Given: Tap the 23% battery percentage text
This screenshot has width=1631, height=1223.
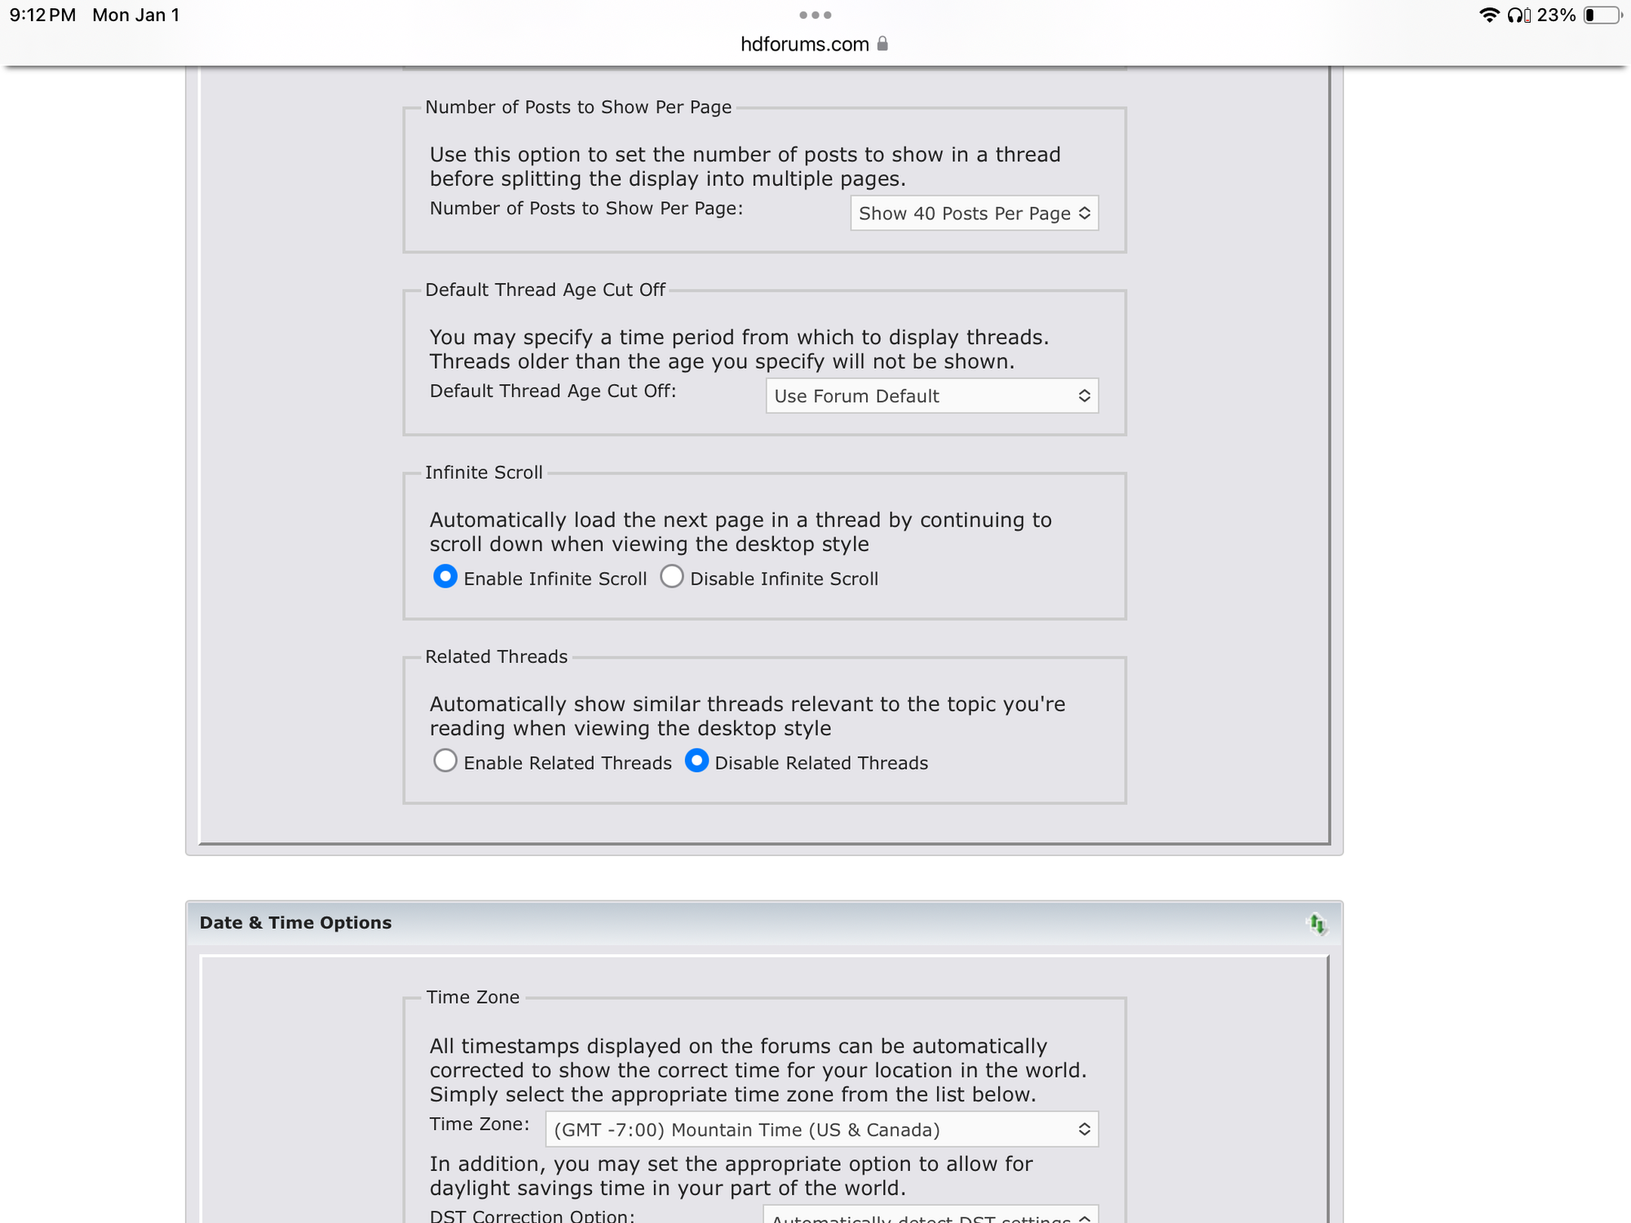Looking at the screenshot, I should pos(1555,15).
